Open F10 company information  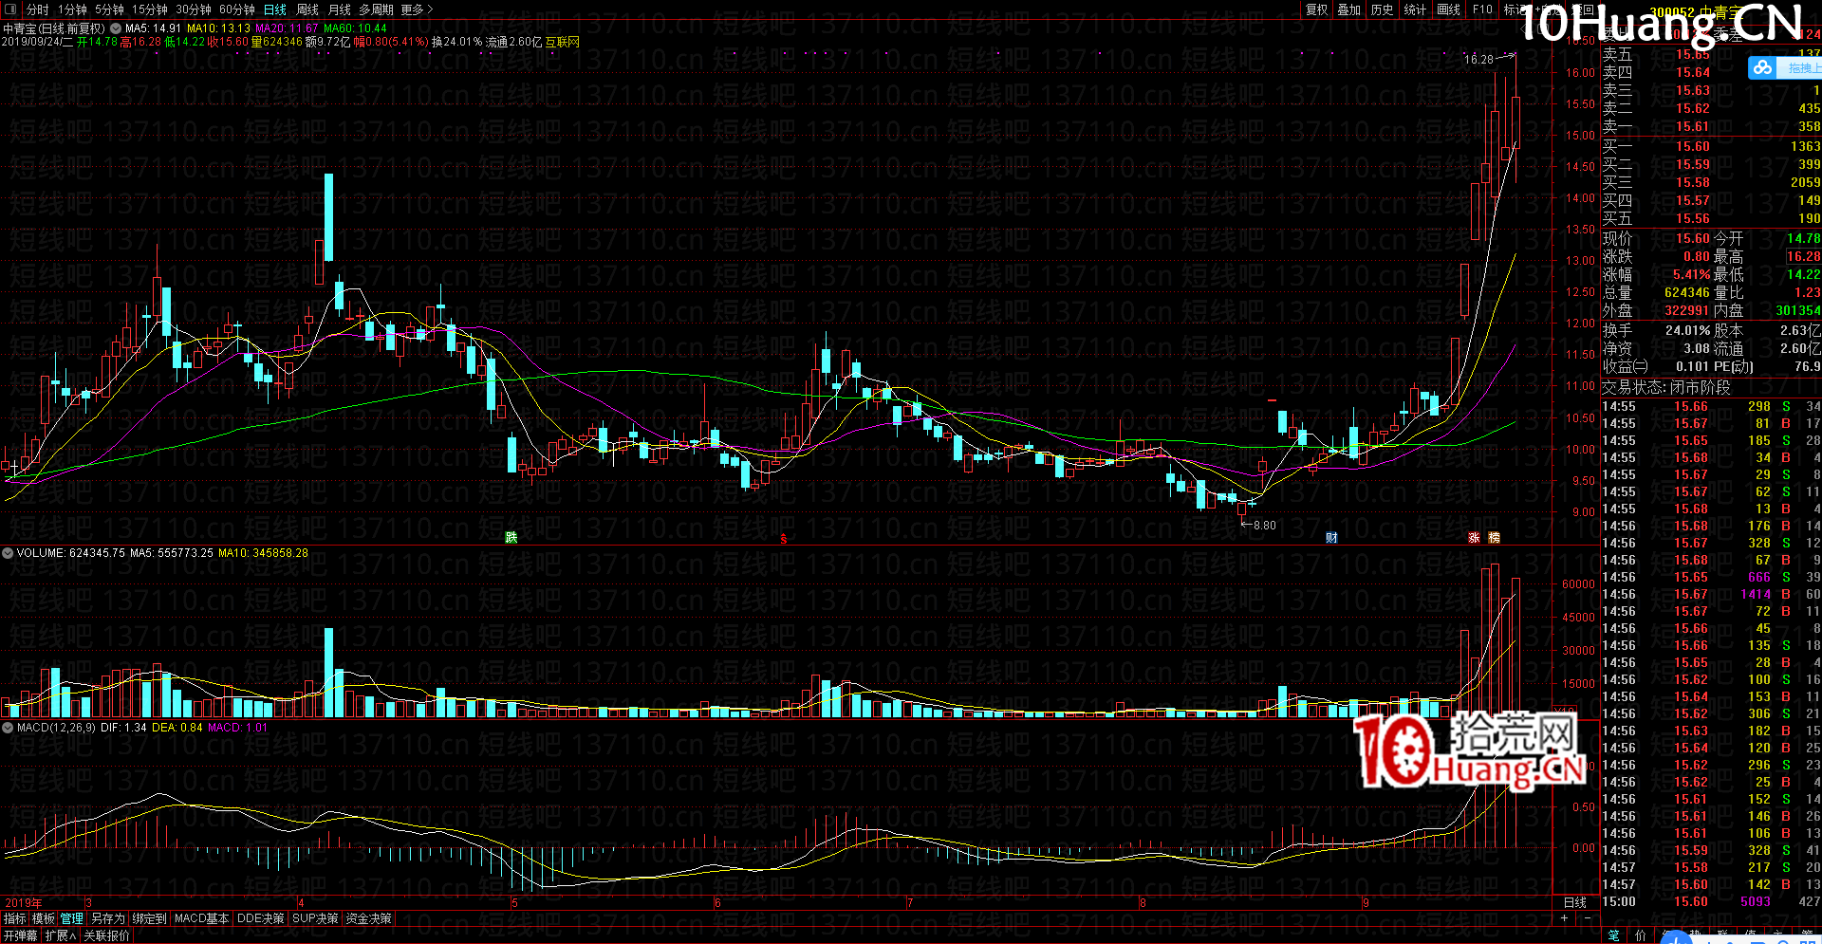(1482, 9)
